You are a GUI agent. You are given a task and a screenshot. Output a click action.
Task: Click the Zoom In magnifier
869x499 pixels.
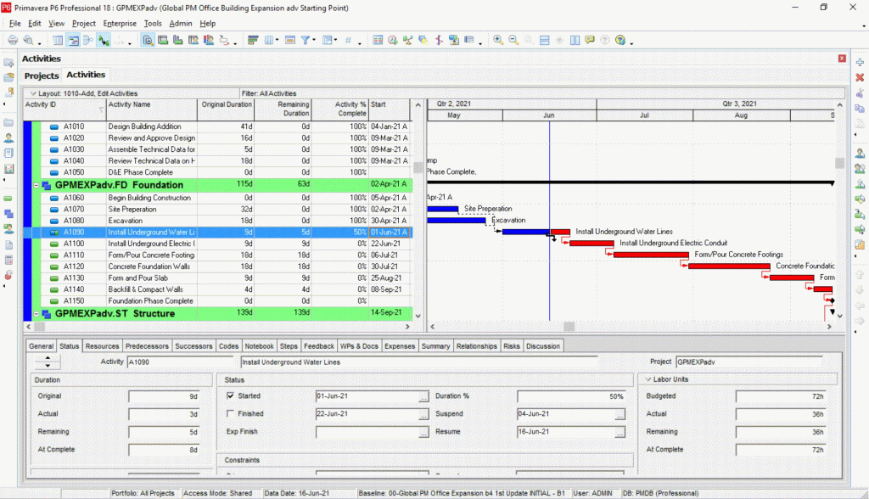pos(498,40)
